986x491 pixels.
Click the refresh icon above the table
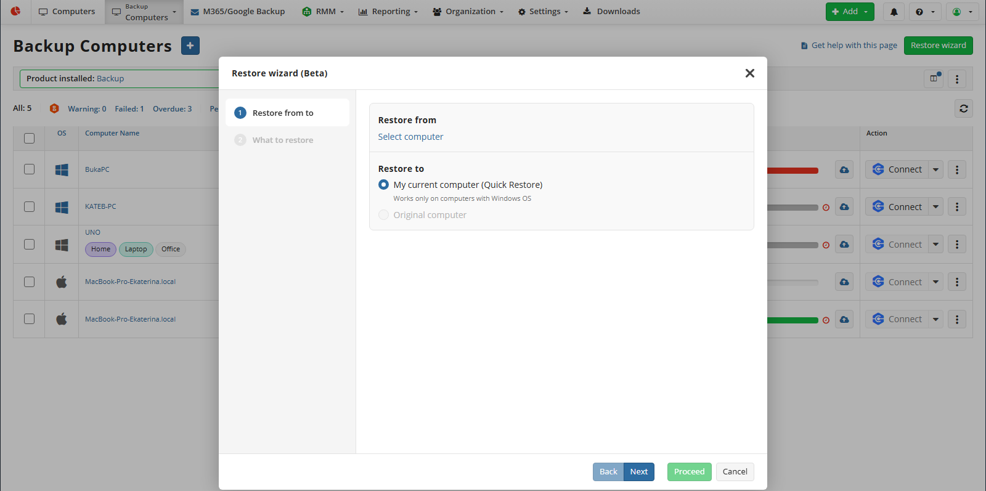click(964, 108)
